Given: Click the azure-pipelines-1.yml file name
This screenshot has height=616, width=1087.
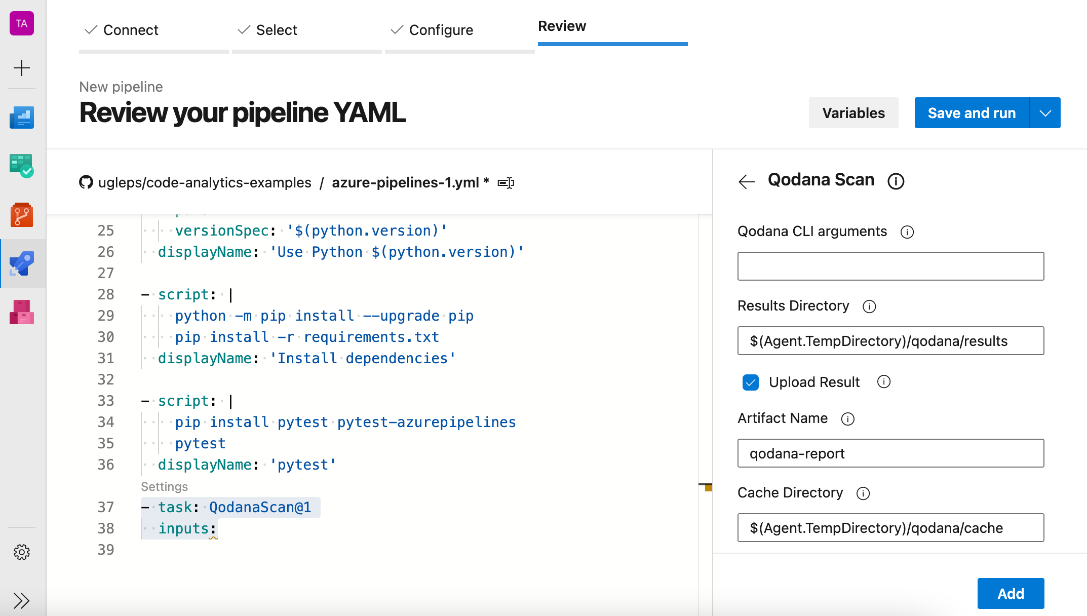Looking at the screenshot, I should (x=405, y=182).
